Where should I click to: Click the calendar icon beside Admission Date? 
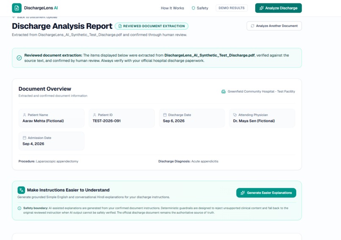click(x=25, y=138)
